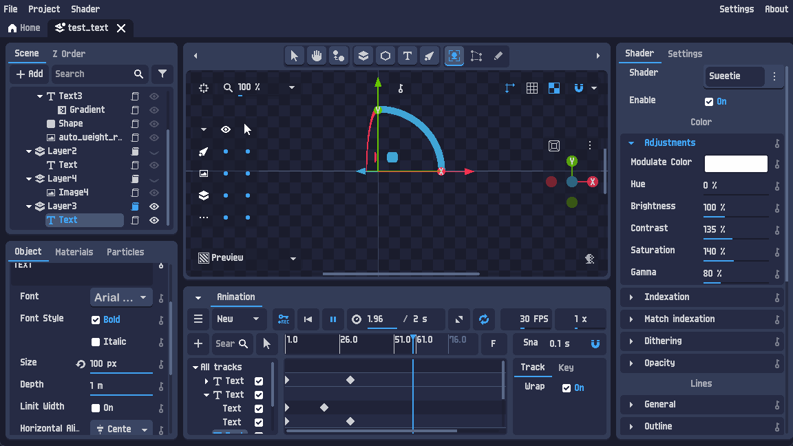Toggle Shader Enable On checkbox
793x446 pixels.
pyautogui.click(x=709, y=102)
